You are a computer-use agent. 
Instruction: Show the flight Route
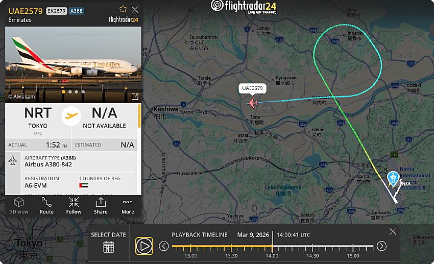[x=46, y=206]
